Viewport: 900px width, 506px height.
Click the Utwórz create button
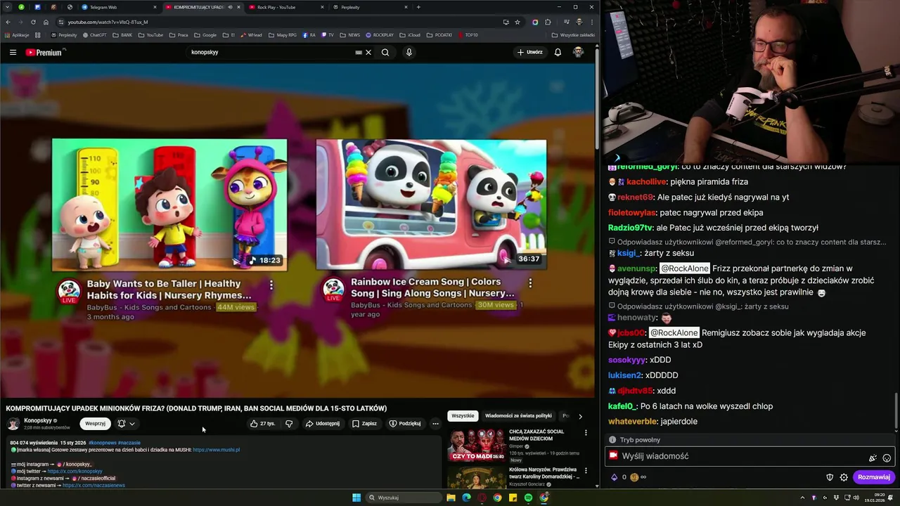pyautogui.click(x=530, y=52)
